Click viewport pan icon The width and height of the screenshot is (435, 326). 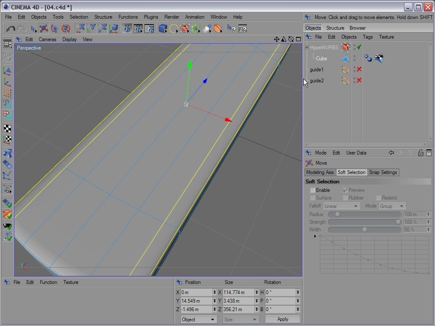point(277,39)
